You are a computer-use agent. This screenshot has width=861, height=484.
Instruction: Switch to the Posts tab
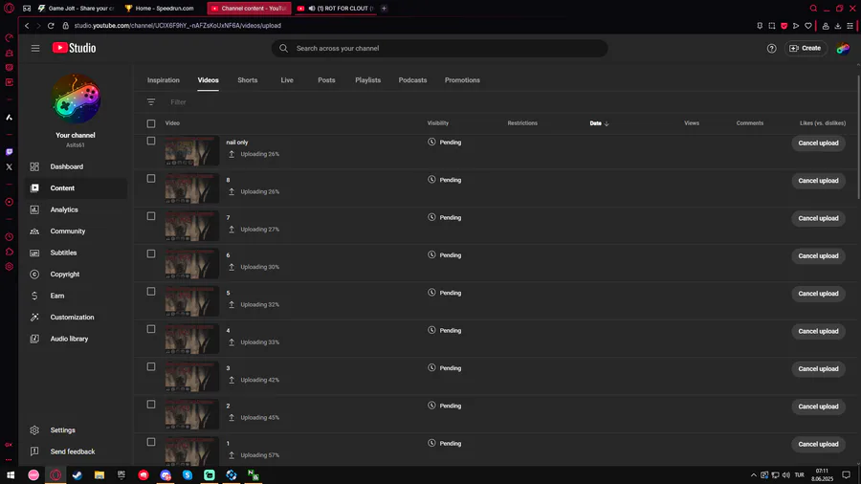click(x=326, y=80)
